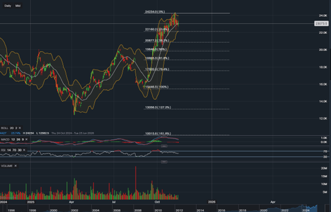Select the Fibonacci 100% level label
This screenshot has height=212, width=331.
click(157, 87)
